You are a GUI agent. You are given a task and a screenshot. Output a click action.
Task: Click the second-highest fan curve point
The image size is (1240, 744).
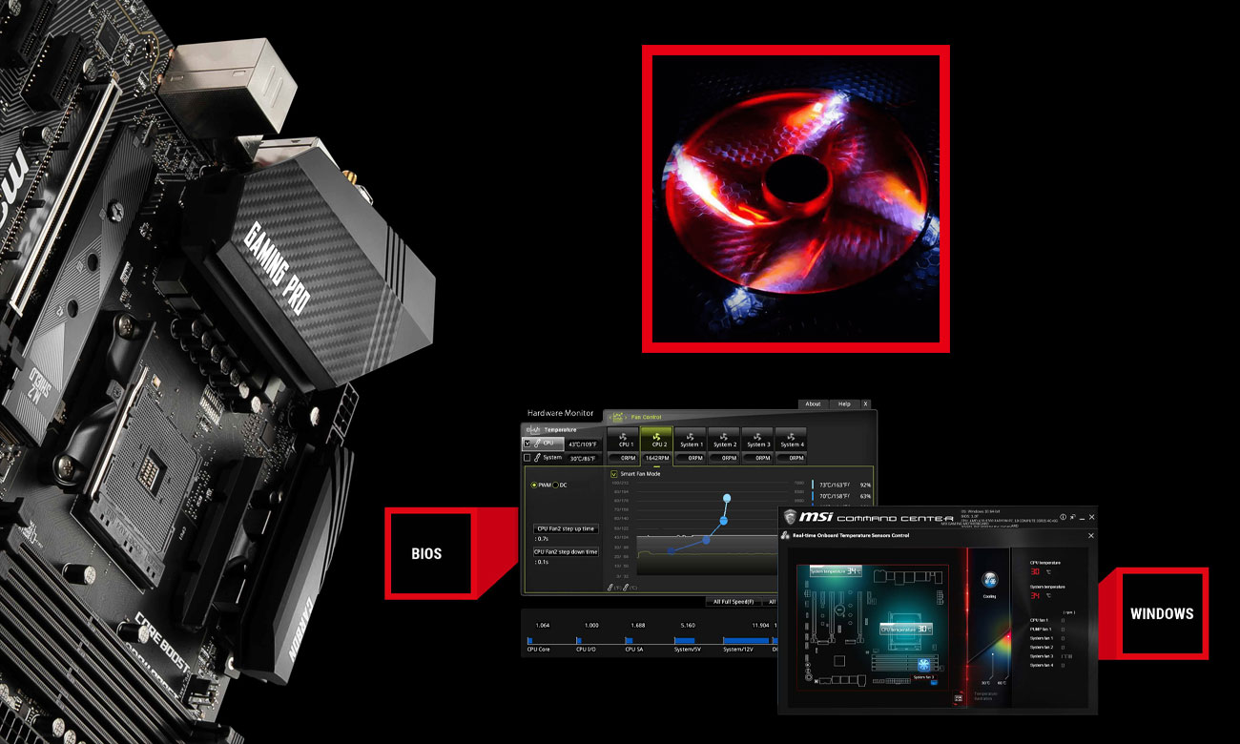(723, 521)
